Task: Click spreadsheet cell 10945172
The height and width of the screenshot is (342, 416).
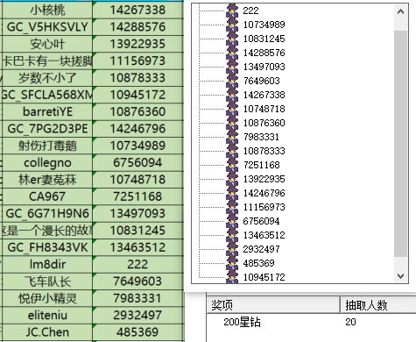Action: pyautogui.click(x=137, y=95)
